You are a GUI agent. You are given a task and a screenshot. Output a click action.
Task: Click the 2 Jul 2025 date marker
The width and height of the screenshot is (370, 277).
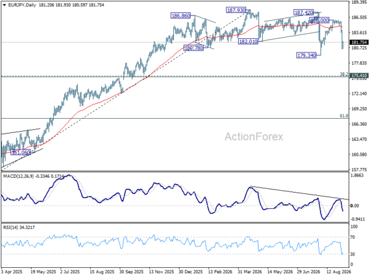[x=70, y=272]
